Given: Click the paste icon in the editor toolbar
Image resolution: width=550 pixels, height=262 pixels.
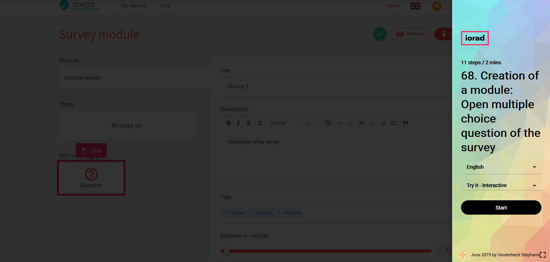Looking at the screenshot, I should click(328, 123).
